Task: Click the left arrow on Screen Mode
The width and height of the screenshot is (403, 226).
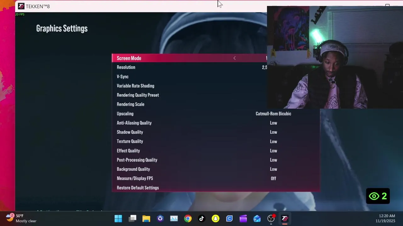Action: 234,58
